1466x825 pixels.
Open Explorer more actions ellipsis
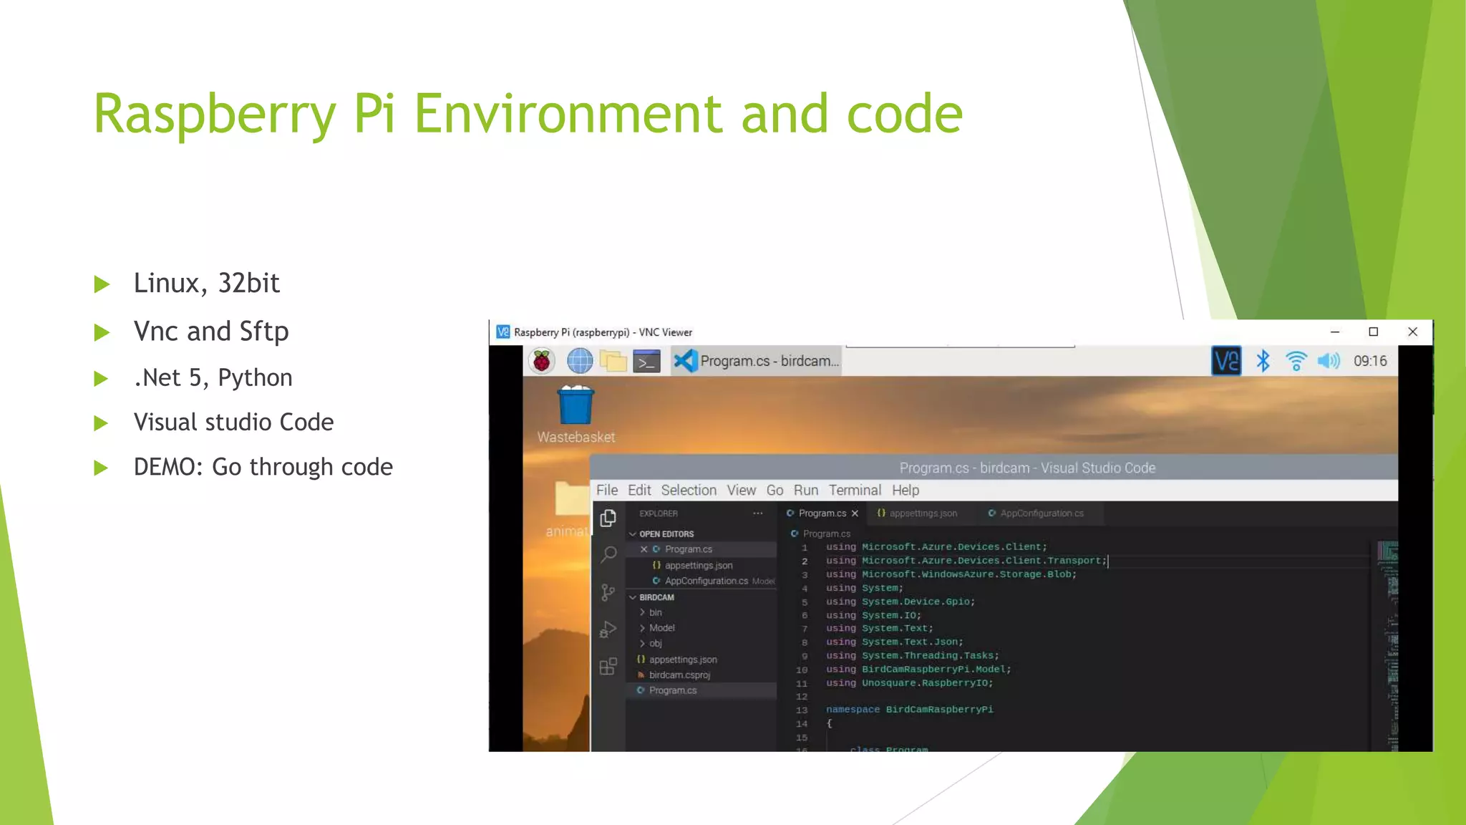(758, 513)
